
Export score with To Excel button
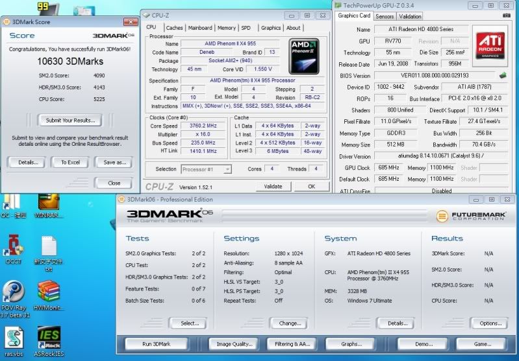tap(70, 162)
